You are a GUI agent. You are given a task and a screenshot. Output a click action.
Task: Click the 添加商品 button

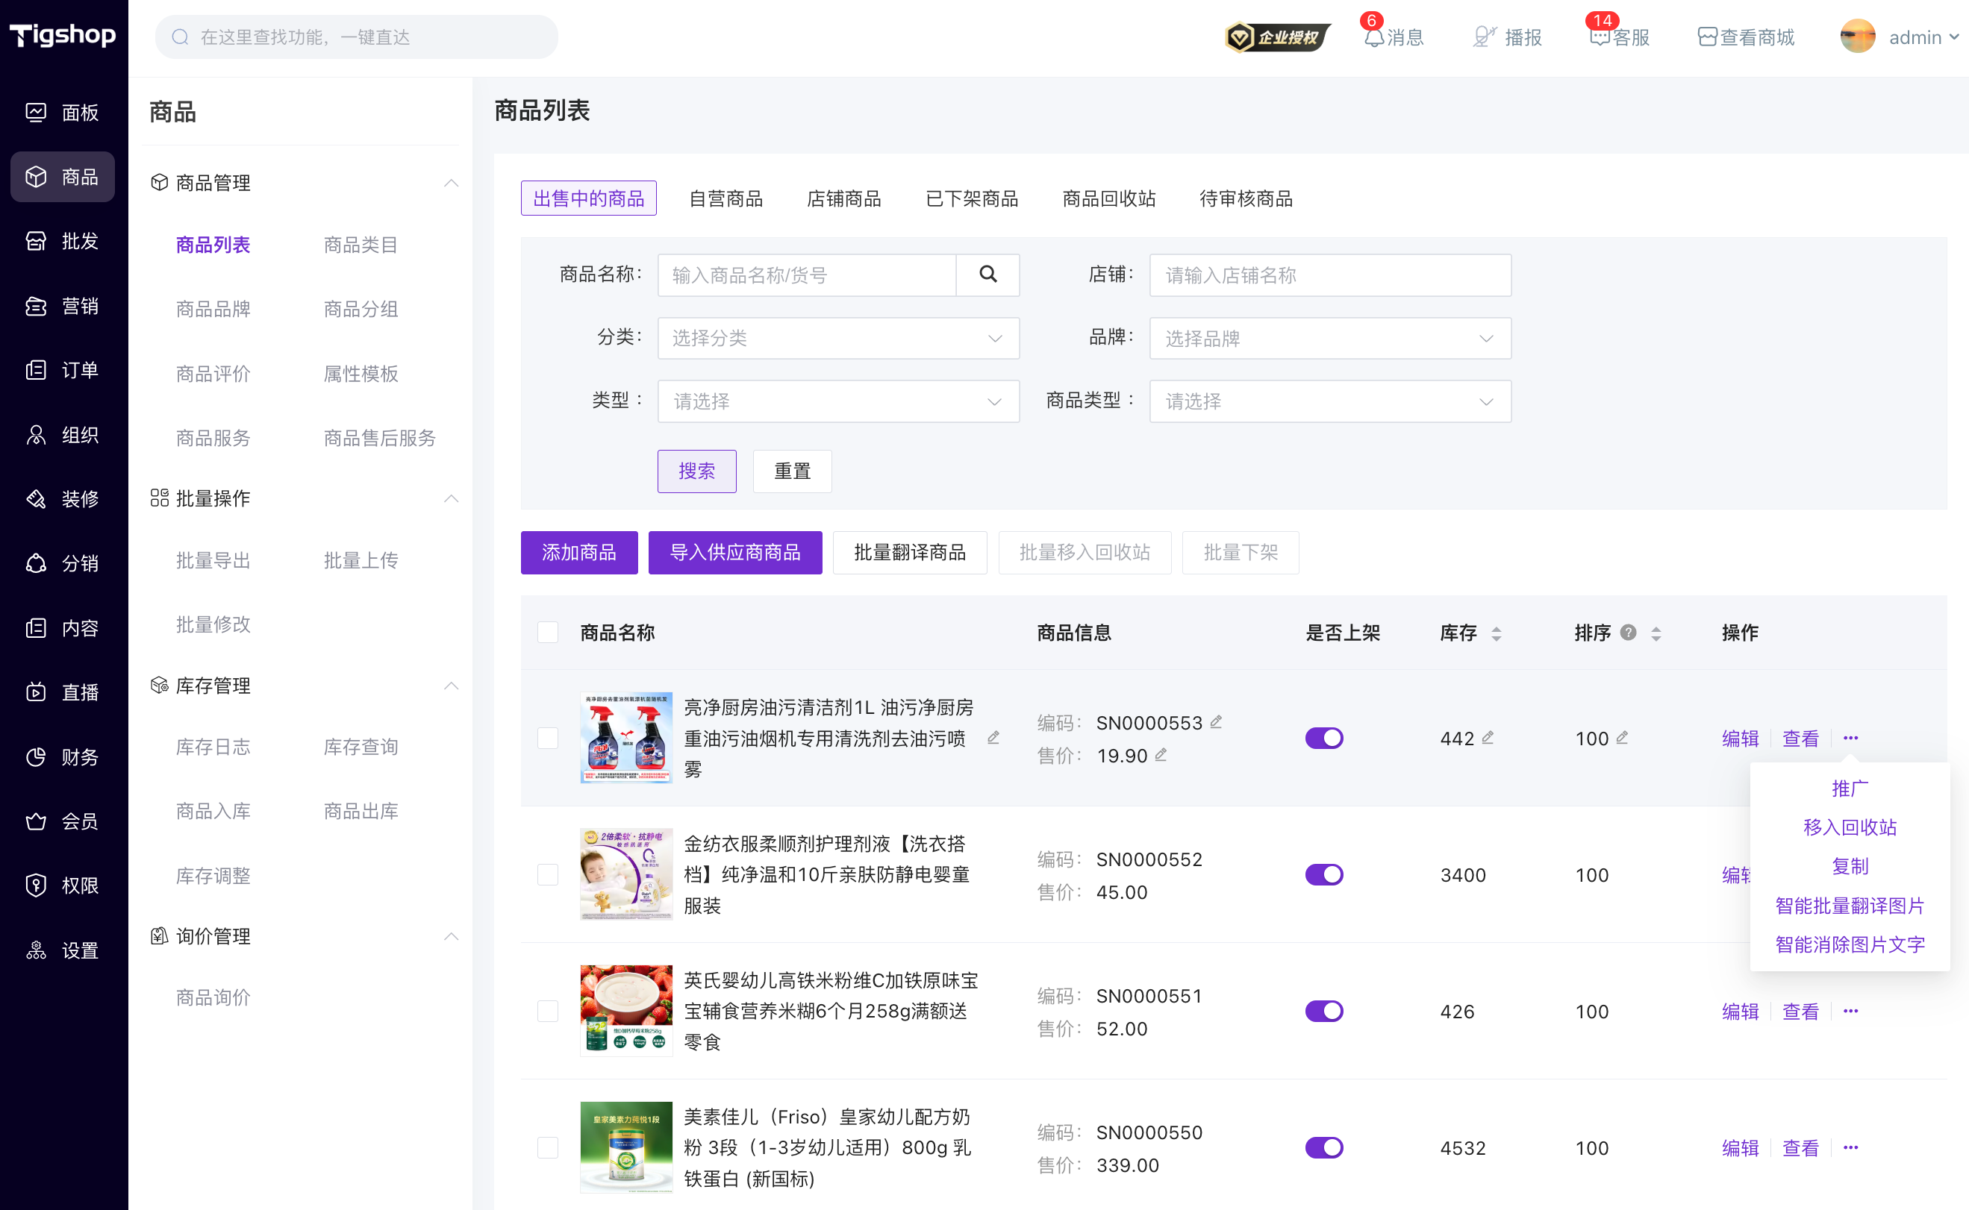click(x=579, y=552)
